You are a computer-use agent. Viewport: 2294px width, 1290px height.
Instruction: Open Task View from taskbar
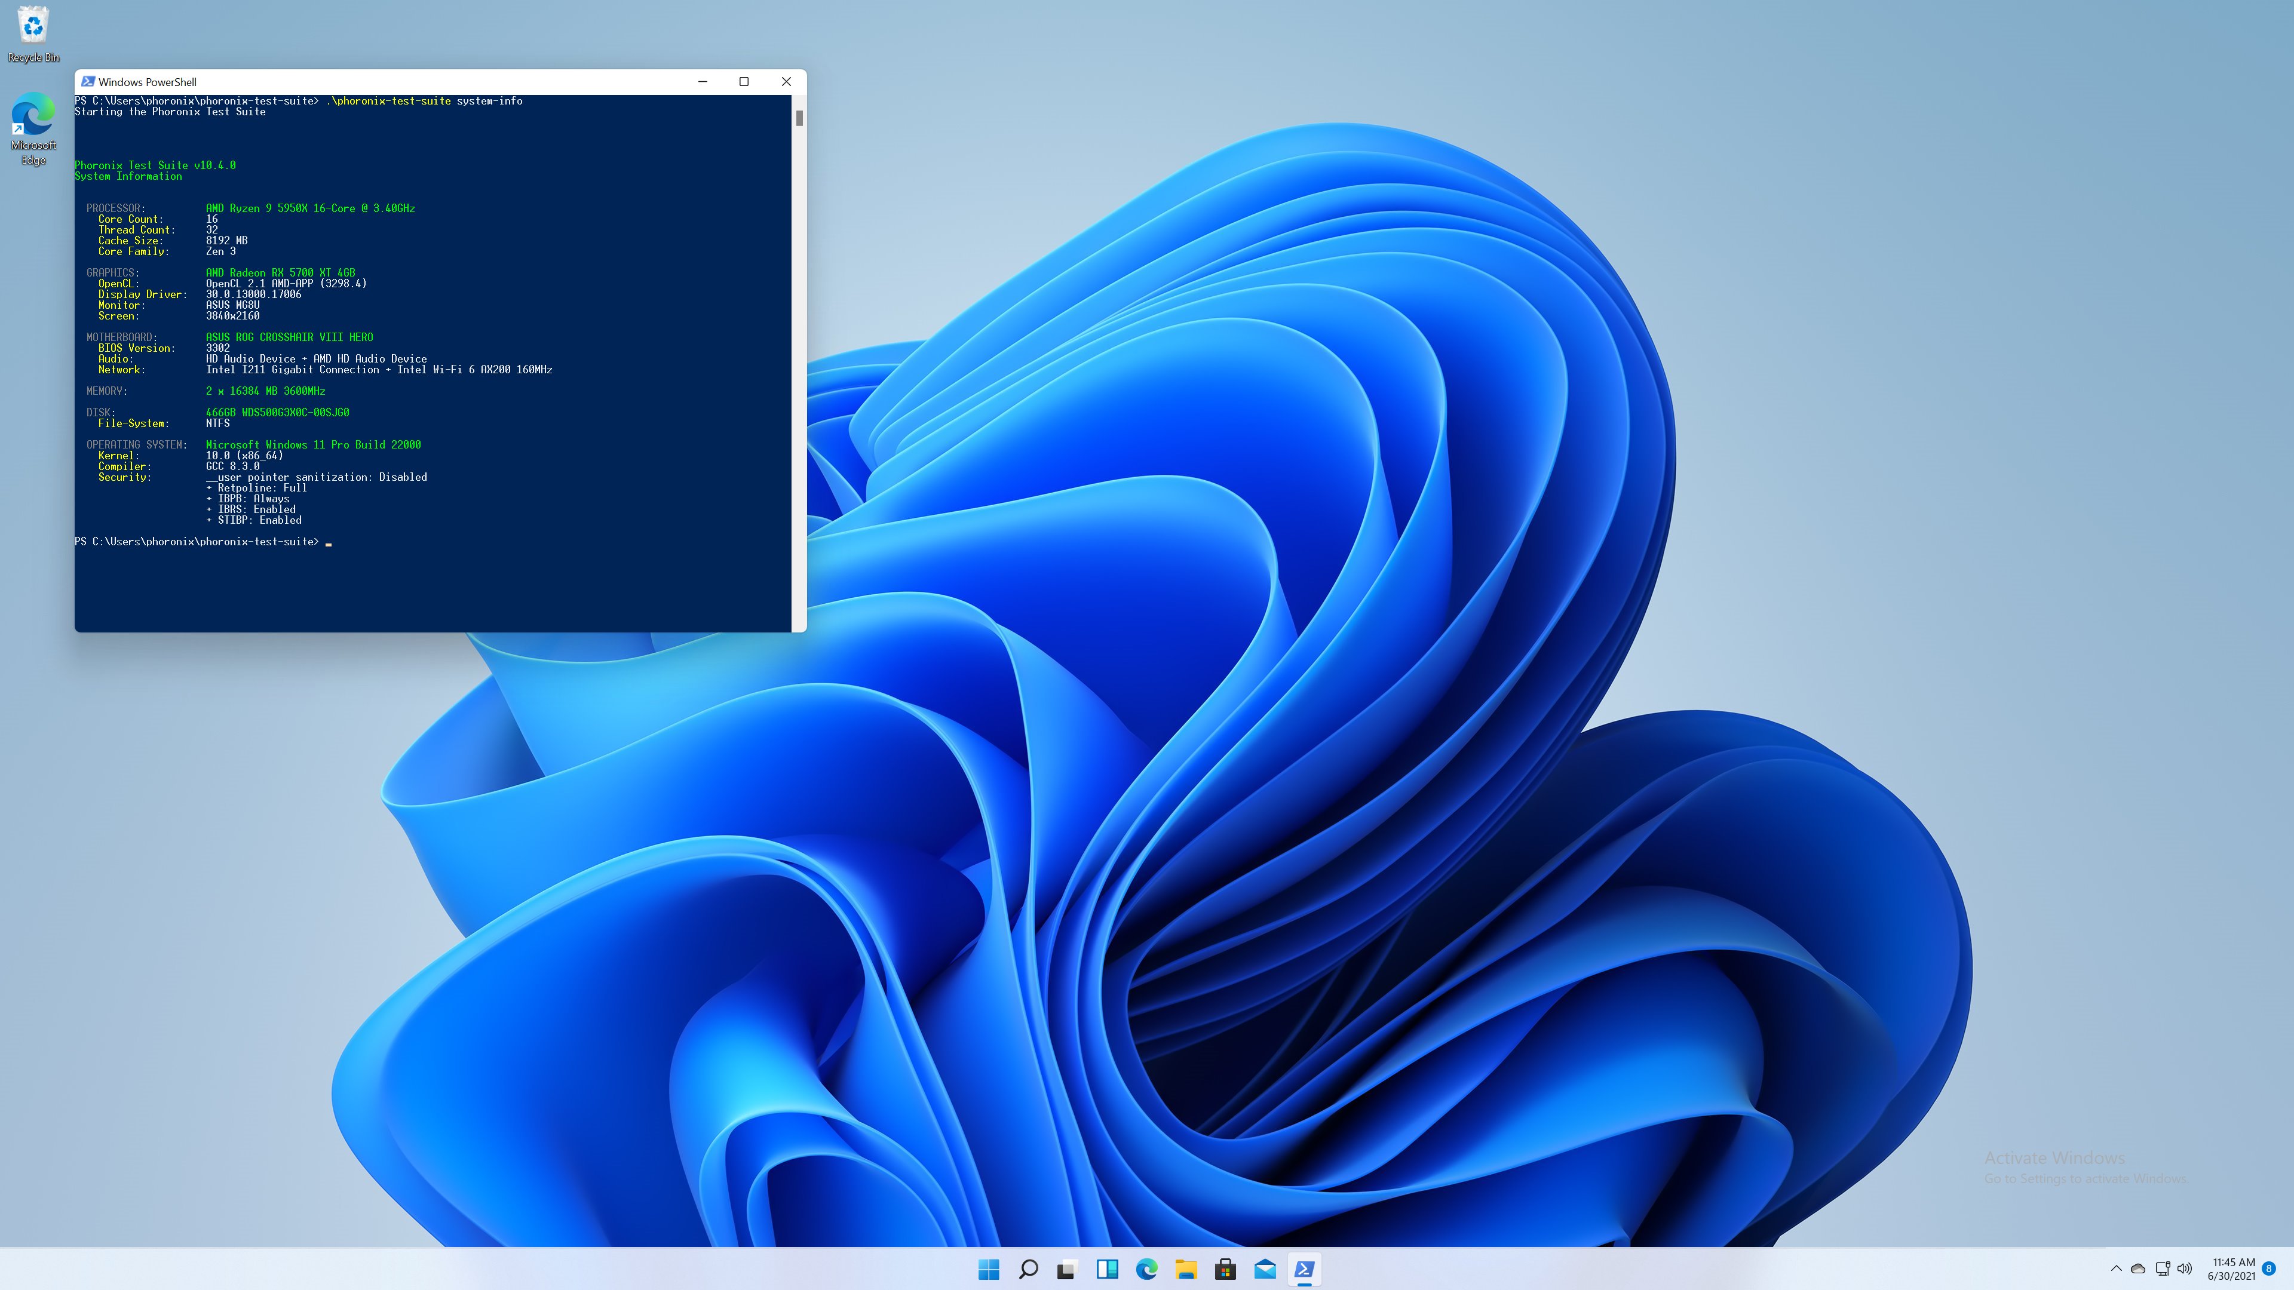1067,1270
